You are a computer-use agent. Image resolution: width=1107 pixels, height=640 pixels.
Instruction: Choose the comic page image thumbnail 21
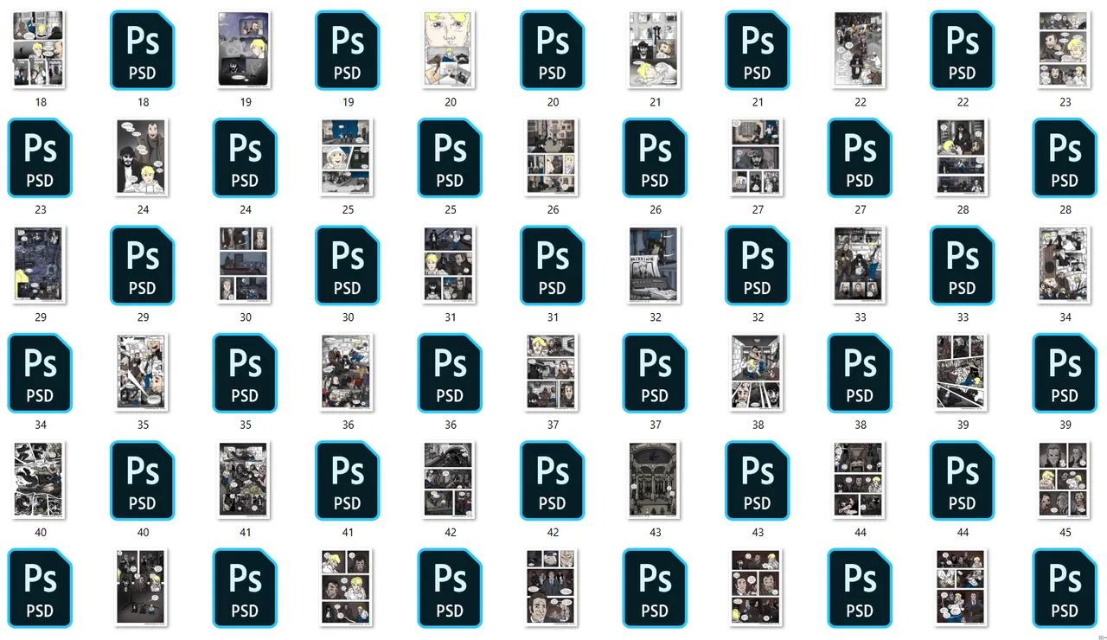[655, 50]
